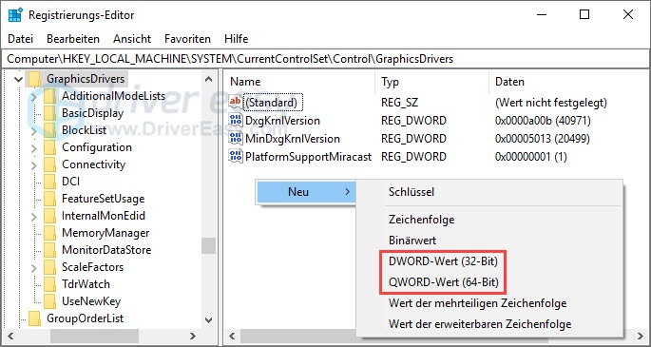Image resolution: width=651 pixels, height=347 pixels.
Task: Click the Neu context menu entry
Action: (x=306, y=192)
